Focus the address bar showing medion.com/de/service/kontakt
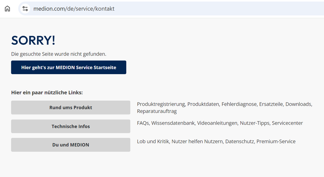 (x=130, y=9)
